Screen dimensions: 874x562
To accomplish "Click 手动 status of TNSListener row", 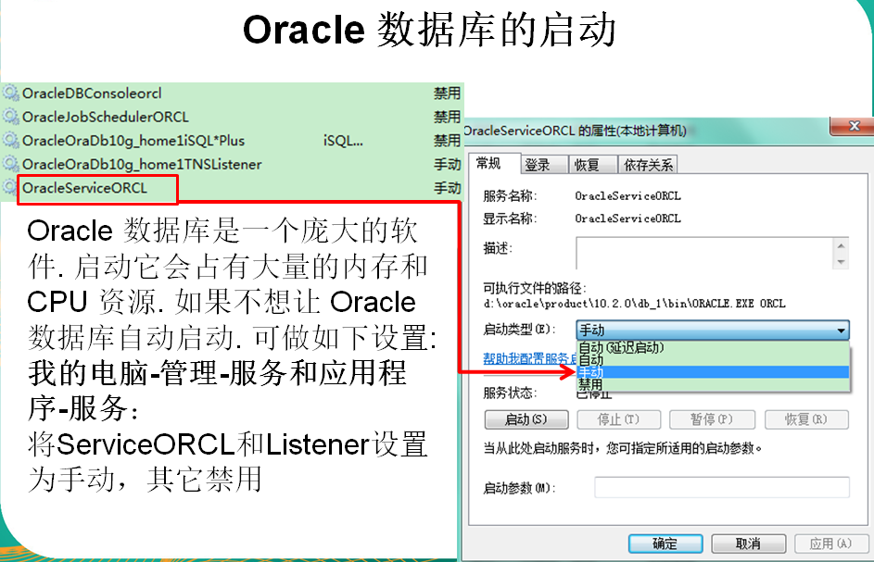I will click(x=447, y=165).
